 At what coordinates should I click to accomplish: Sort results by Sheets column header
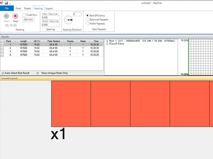(x=70, y=41)
